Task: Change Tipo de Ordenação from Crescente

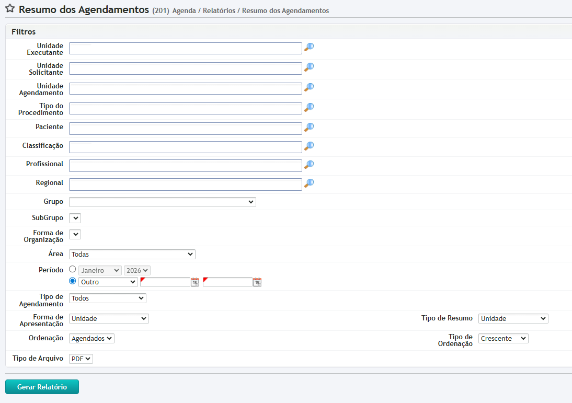Action: pyautogui.click(x=503, y=339)
